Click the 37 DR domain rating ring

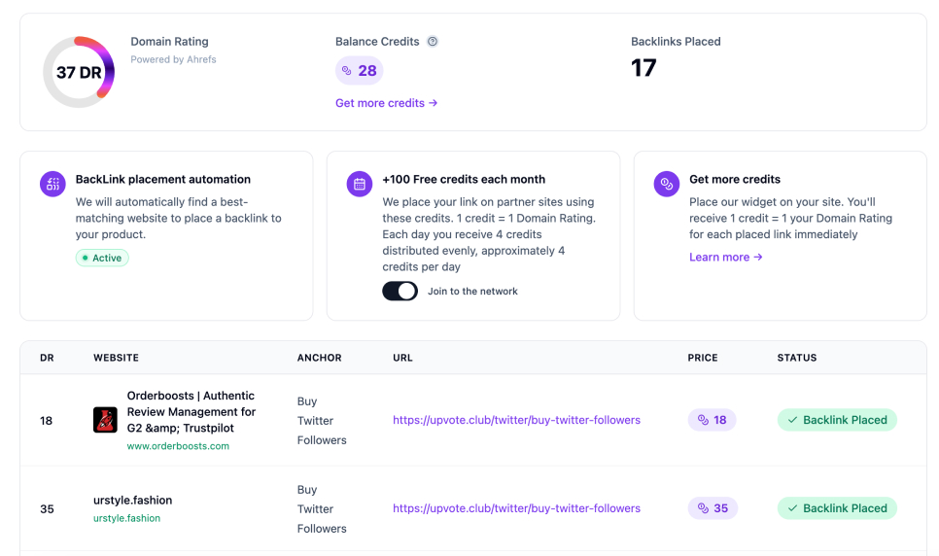(x=79, y=73)
